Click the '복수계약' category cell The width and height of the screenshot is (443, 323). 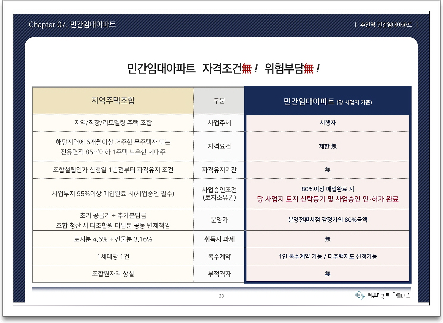[x=219, y=257]
